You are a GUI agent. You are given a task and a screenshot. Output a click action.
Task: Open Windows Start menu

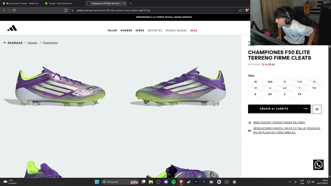(97, 182)
